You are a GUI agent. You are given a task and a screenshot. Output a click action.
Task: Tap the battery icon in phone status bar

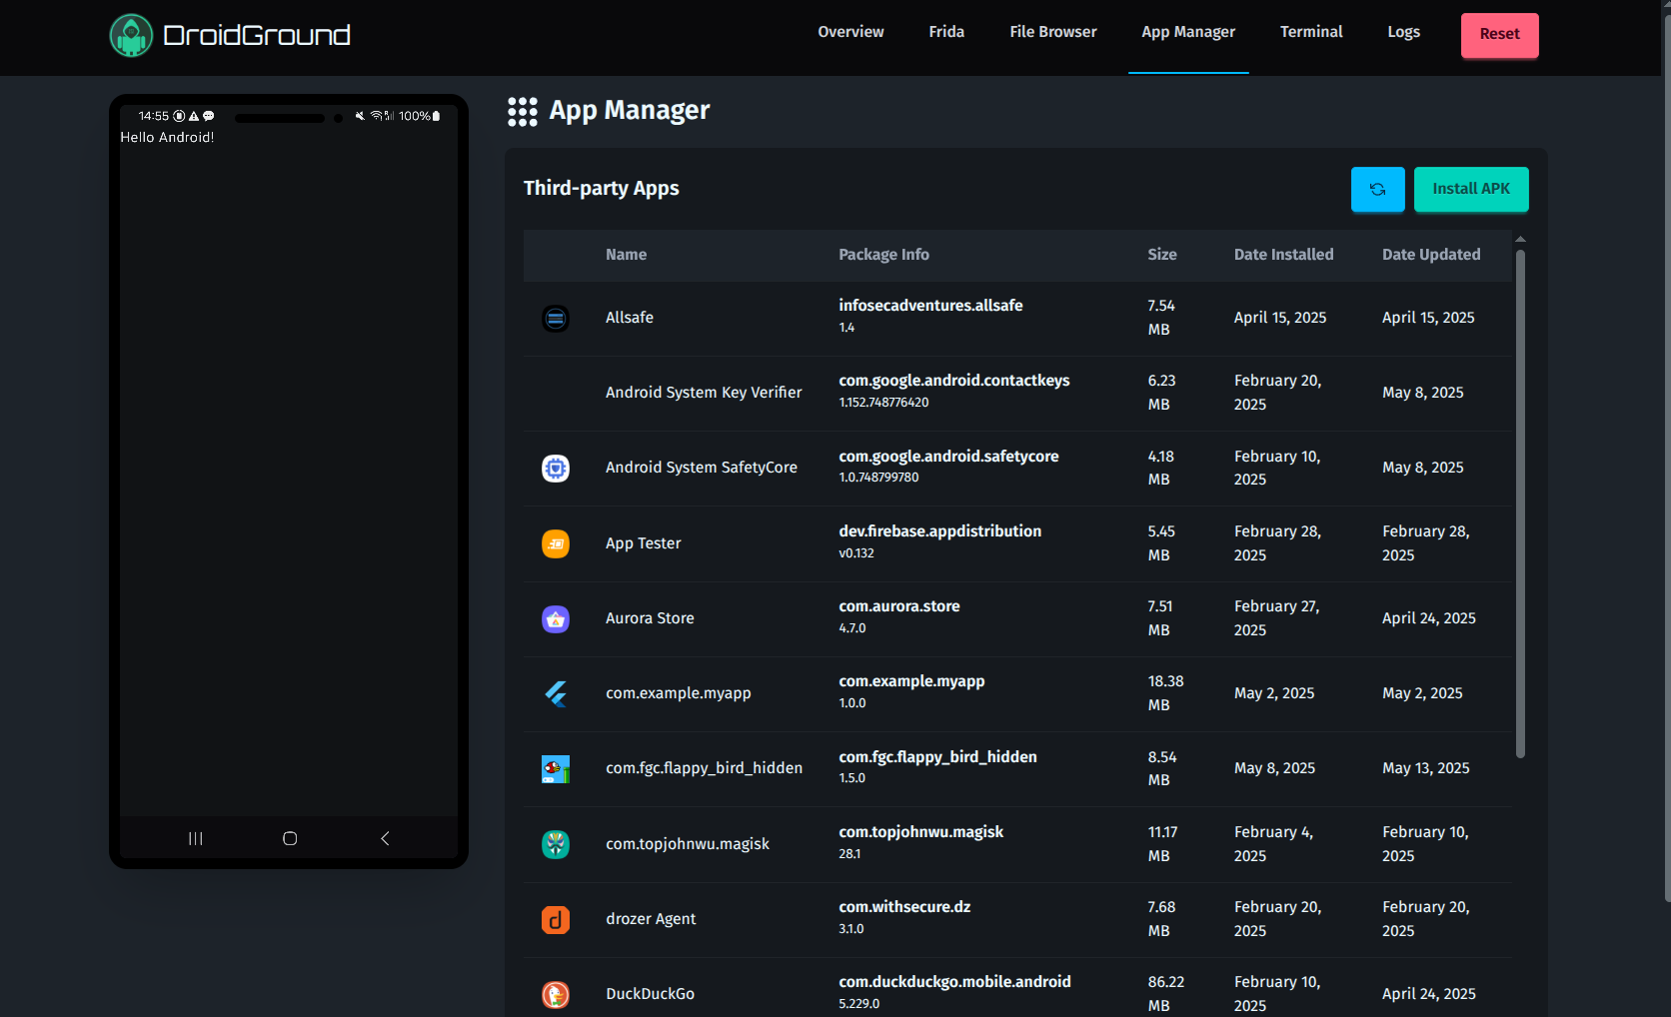coord(436,116)
